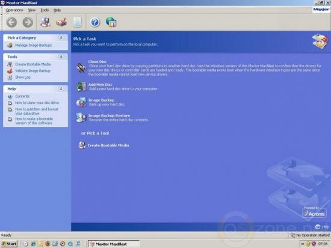Image resolution: width=331 pixels, height=248 pixels.
Task: Click Validate Image Backup toolbar icon
Action: click(x=61, y=22)
